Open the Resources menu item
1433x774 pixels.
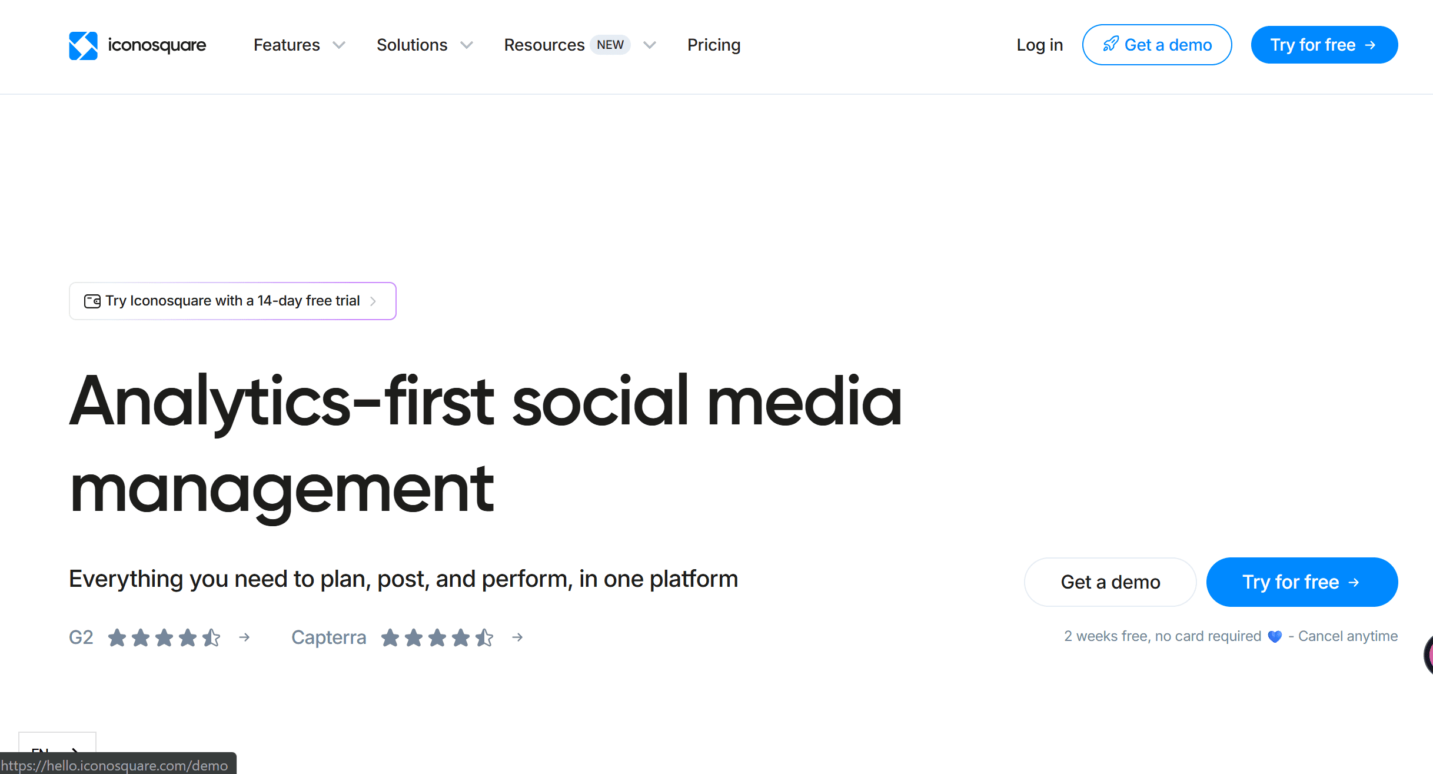click(544, 45)
